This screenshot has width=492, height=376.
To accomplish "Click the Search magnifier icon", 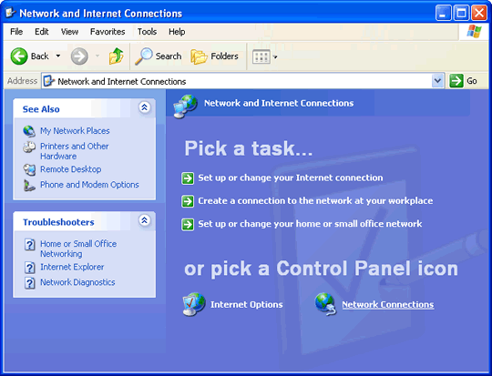I will [x=144, y=56].
